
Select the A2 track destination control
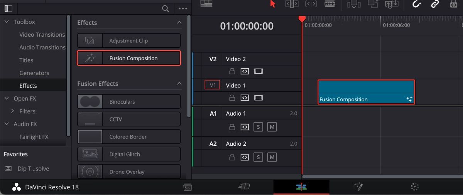(213, 144)
